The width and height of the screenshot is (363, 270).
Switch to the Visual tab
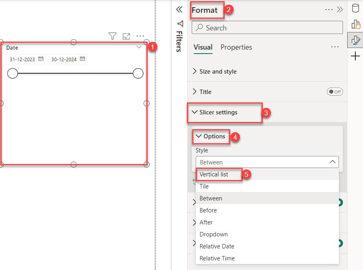click(203, 47)
